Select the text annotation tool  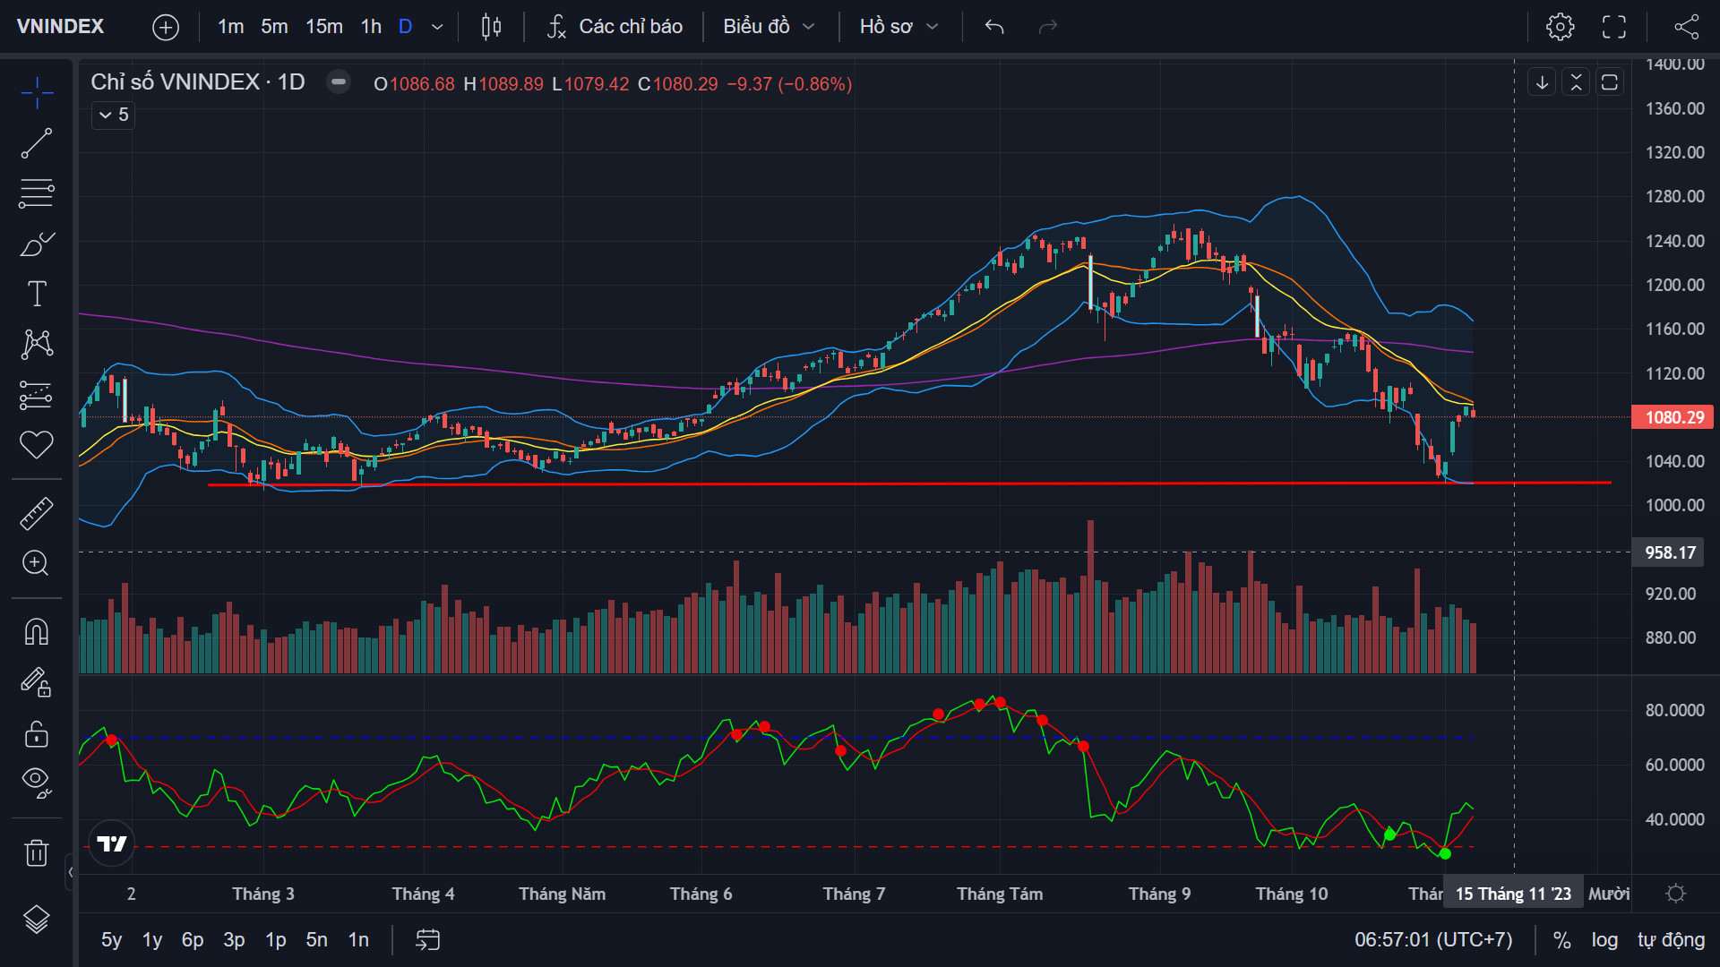tap(37, 294)
